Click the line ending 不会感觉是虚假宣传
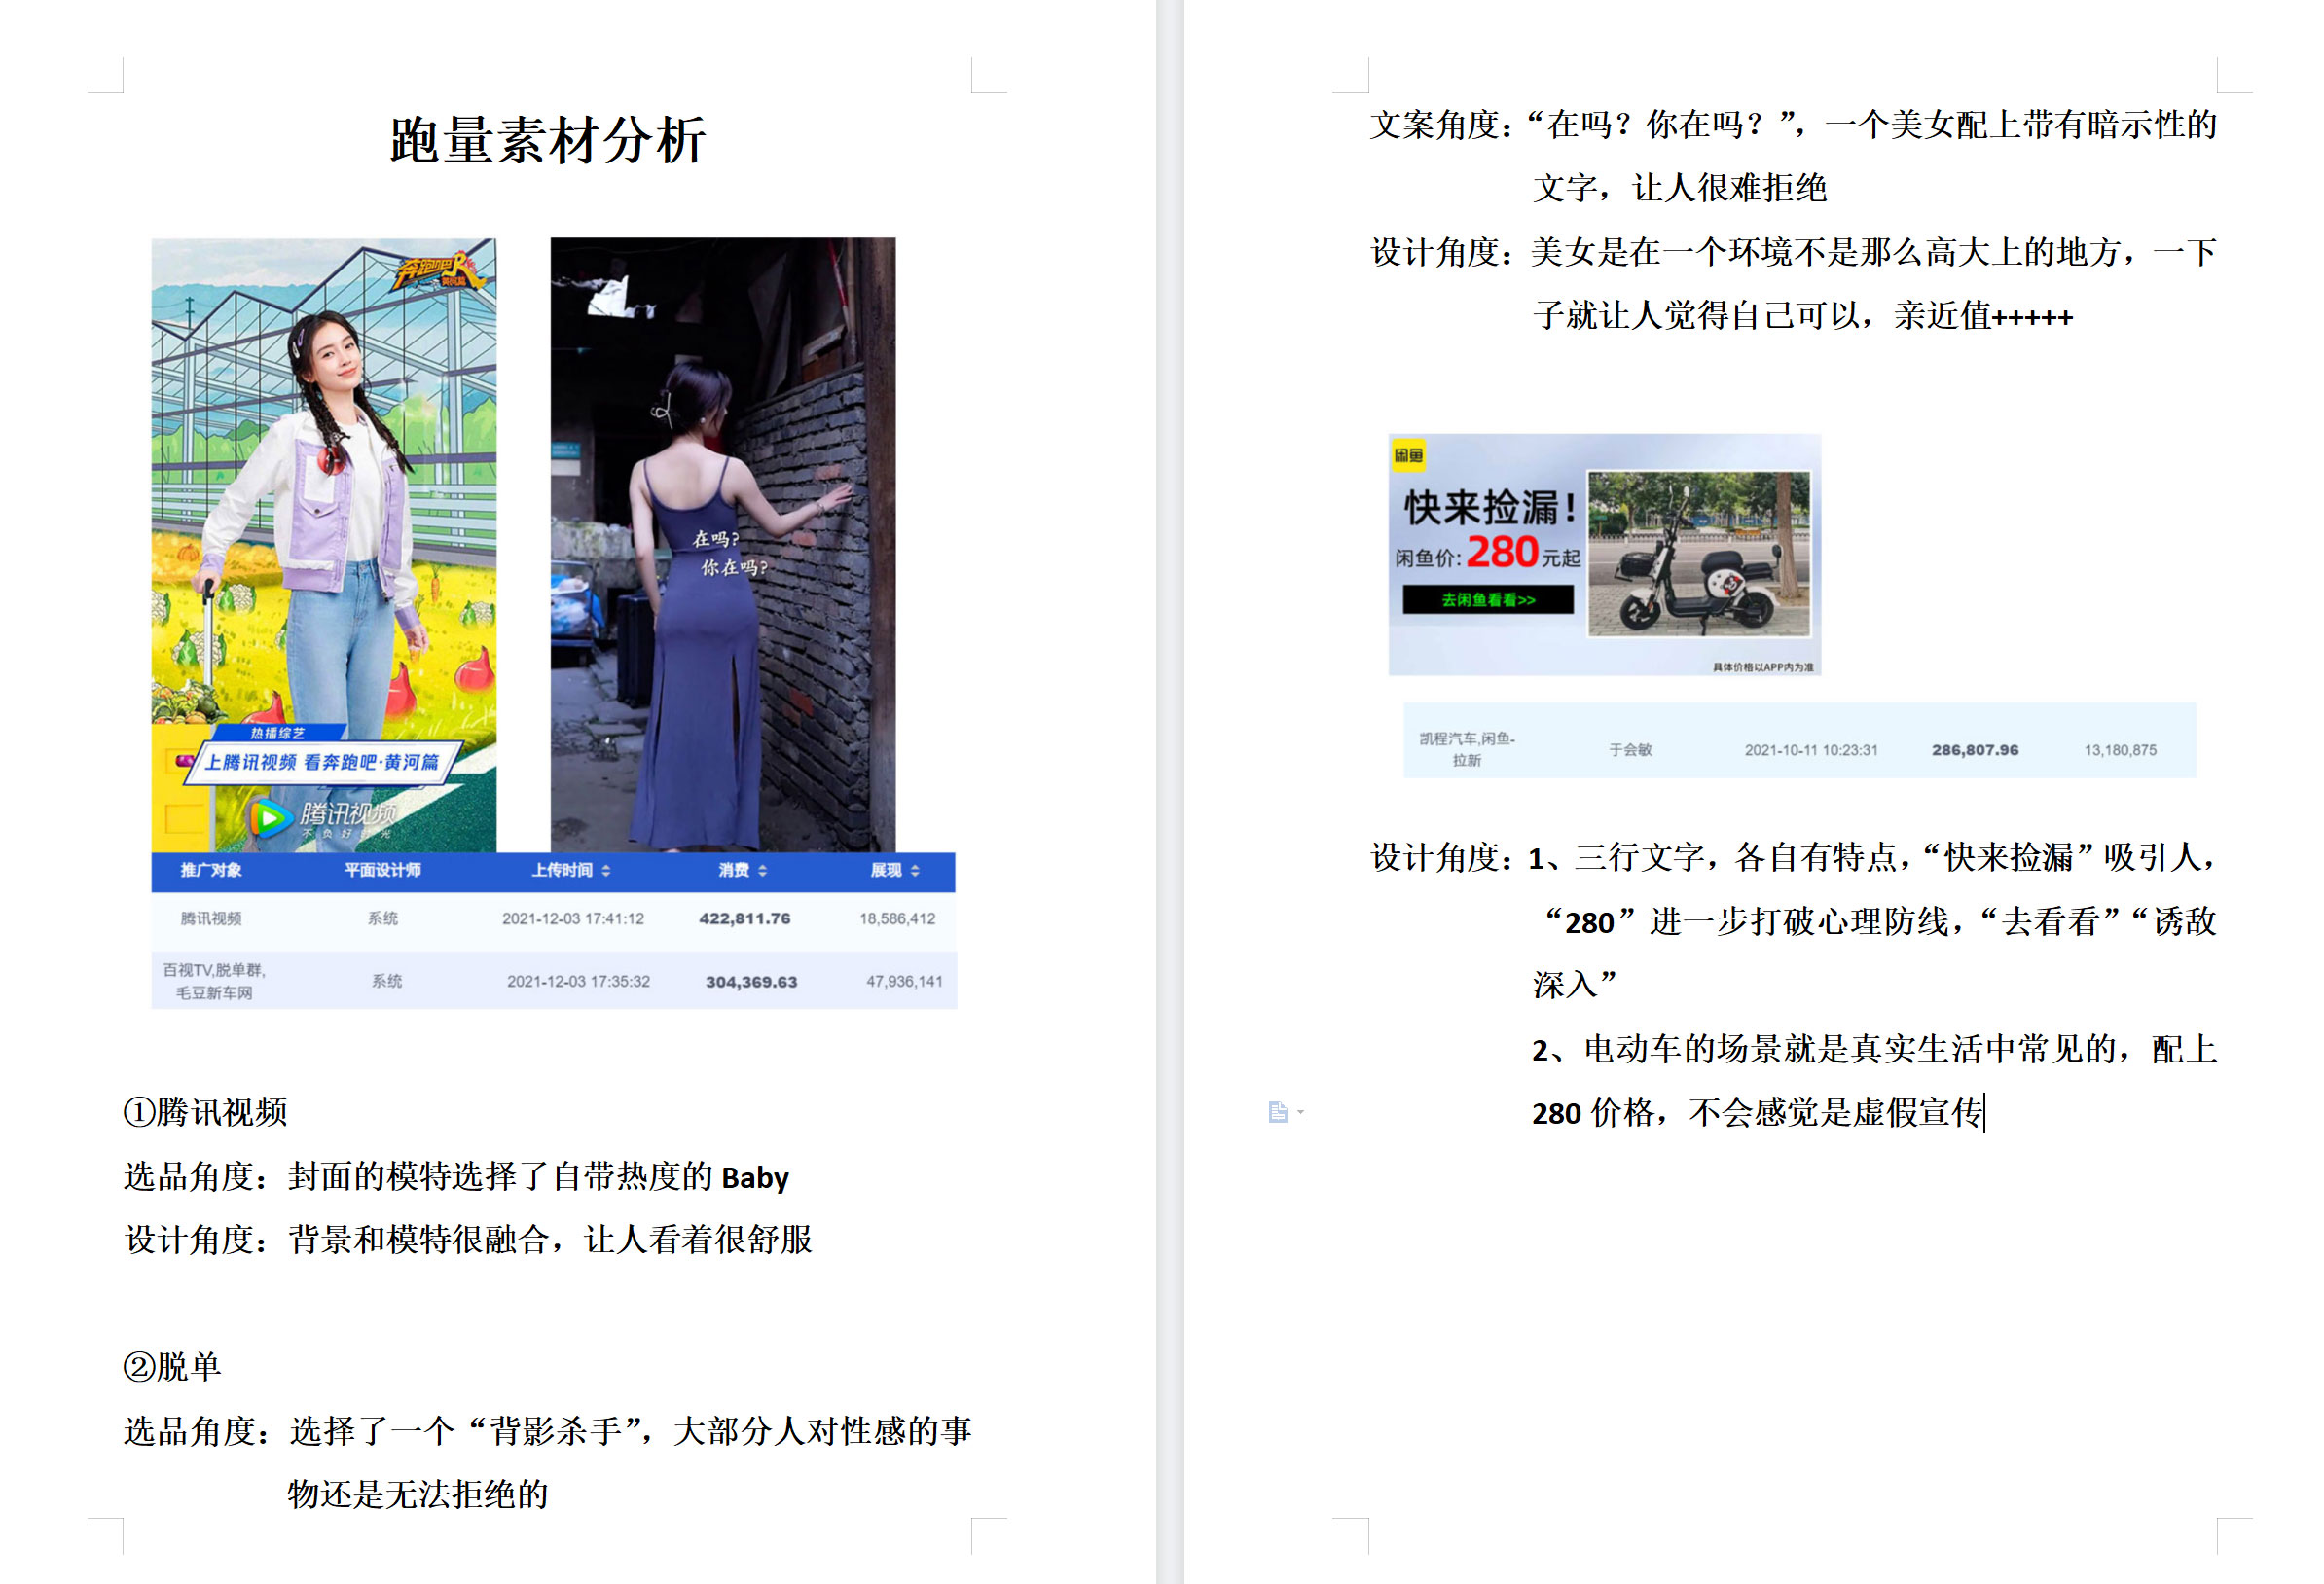Viewport: 2324px width, 1584px height. [x=1758, y=1112]
